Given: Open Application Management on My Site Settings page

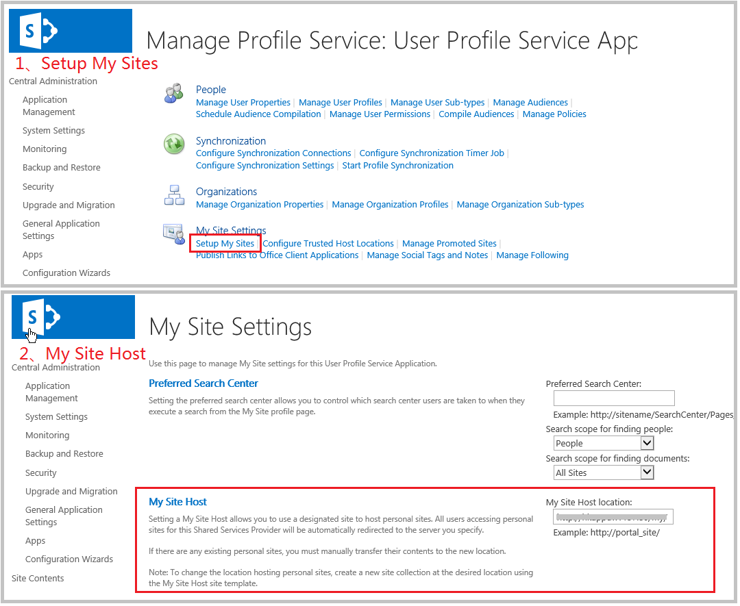Looking at the screenshot, I should coord(51,392).
